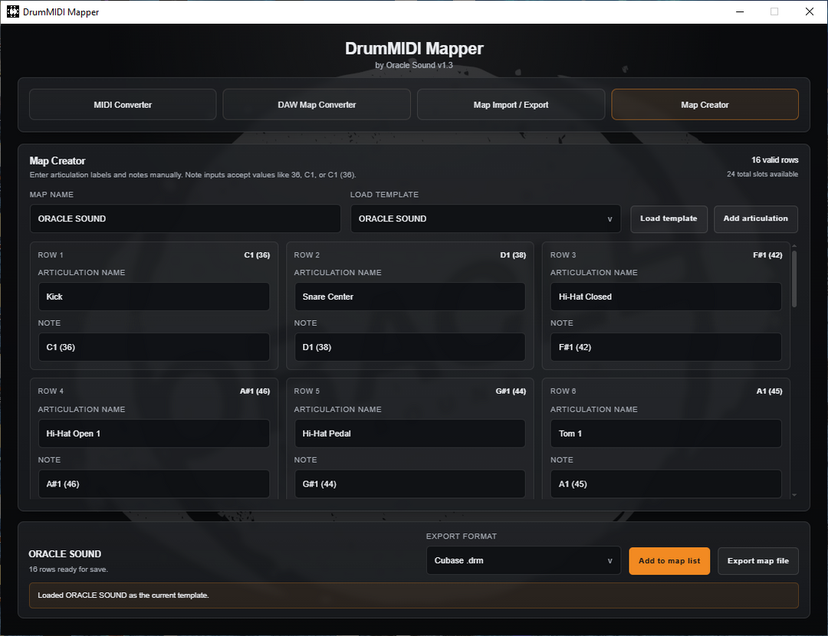Select the Hi-Hat Pedal articulation name field

pyautogui.click(x=409, y=433)
